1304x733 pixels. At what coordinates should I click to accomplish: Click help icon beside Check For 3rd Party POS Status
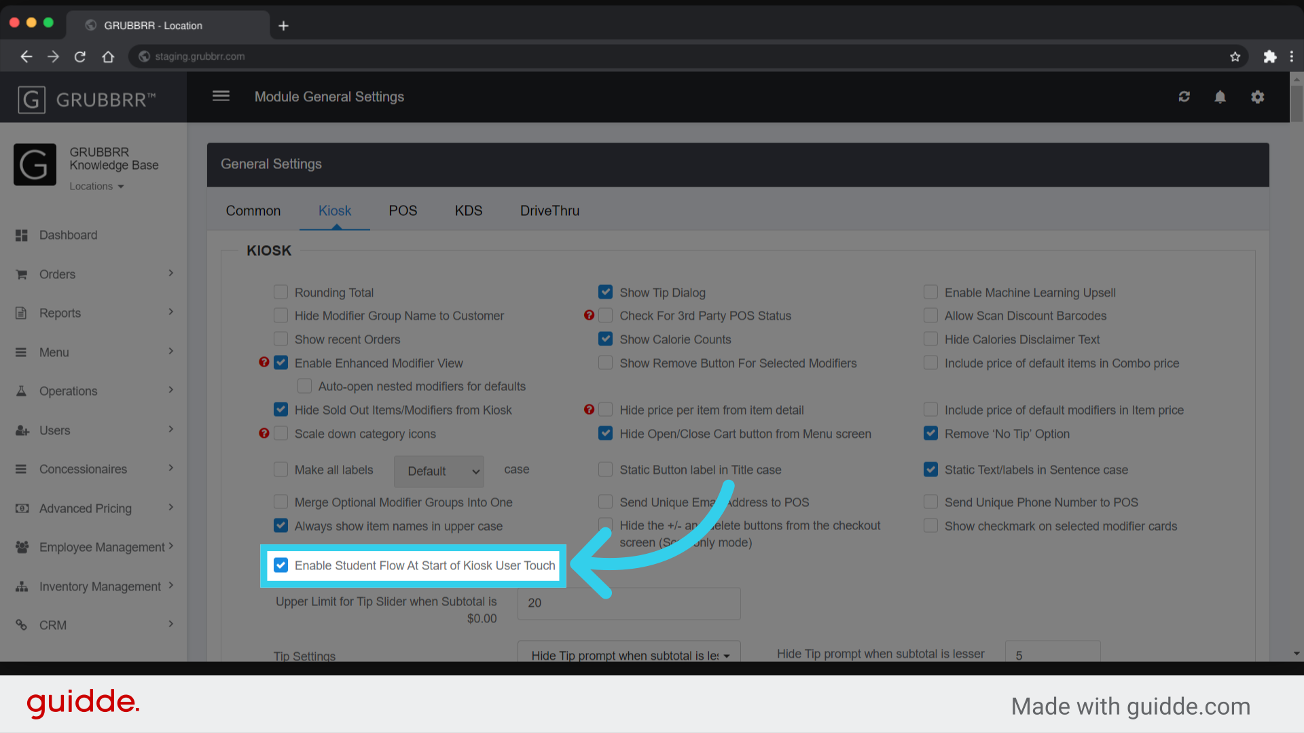(x=589, y=315)
